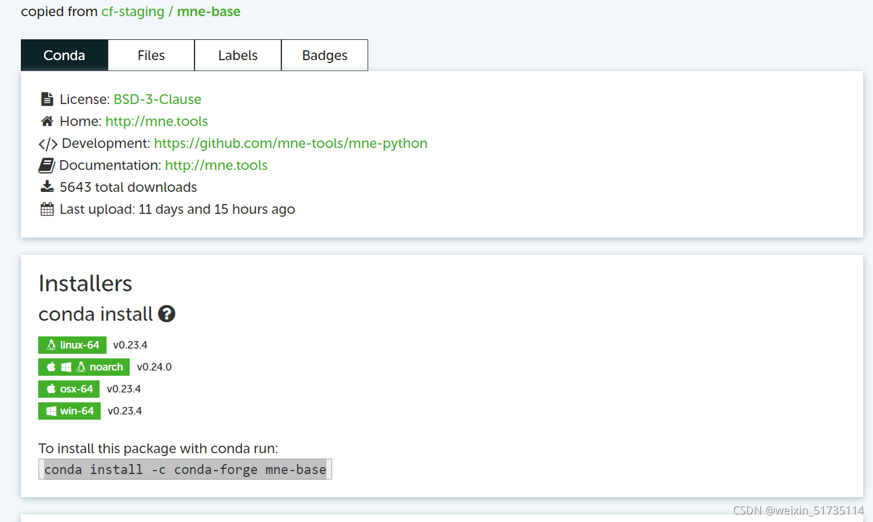The height and width of the screenshot is (522, 873).
Task: Click the Development code brackets icon
Action: click(x=48, y=143)
